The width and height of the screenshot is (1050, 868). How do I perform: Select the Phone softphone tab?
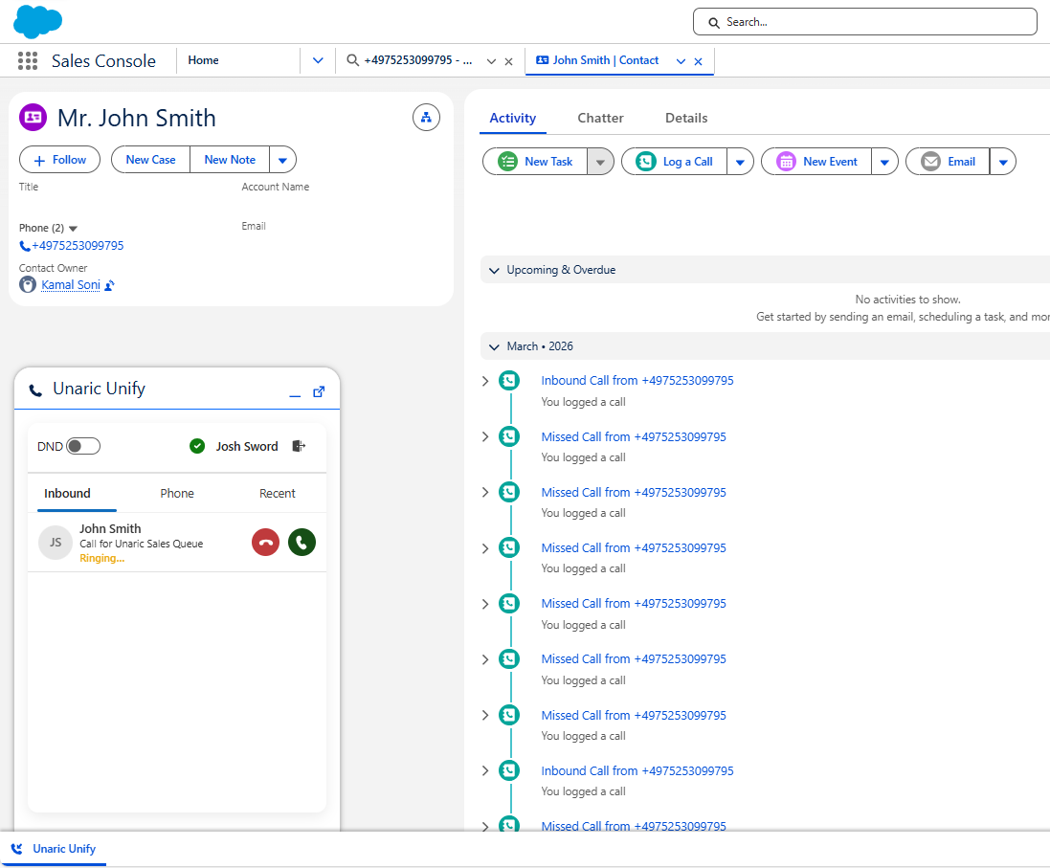coord(177,494)
